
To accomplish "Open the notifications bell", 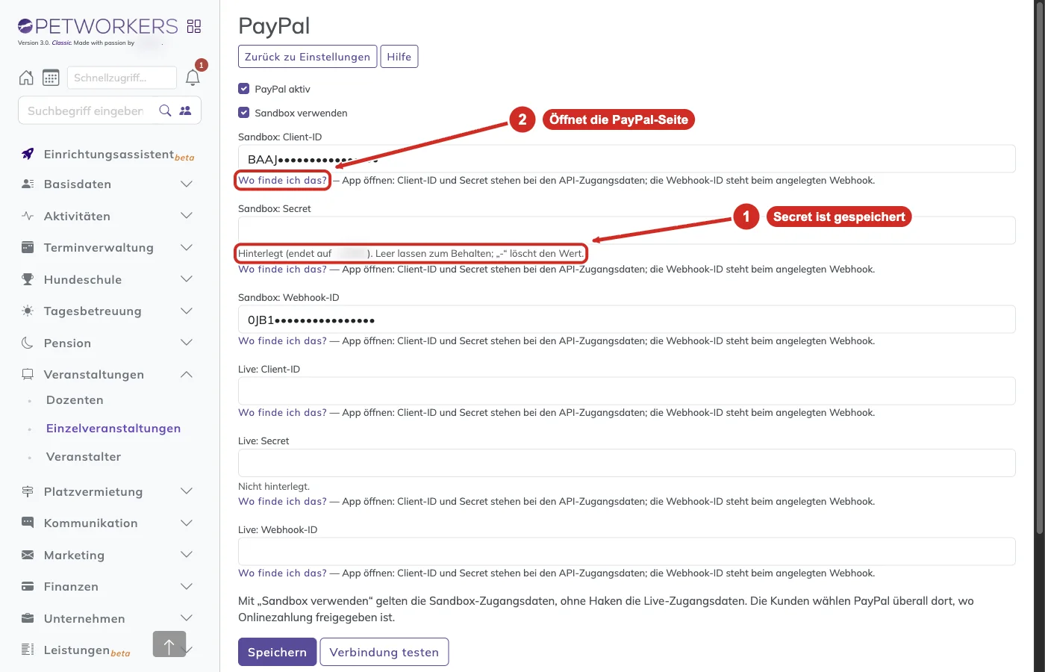I will [193, 78].
